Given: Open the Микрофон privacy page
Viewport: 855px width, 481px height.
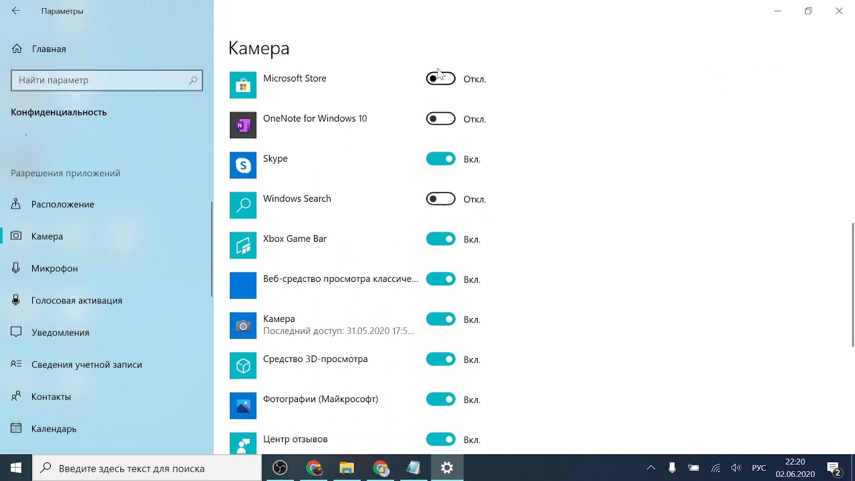Looking at the screenshot, I should [x=106, y=269].
